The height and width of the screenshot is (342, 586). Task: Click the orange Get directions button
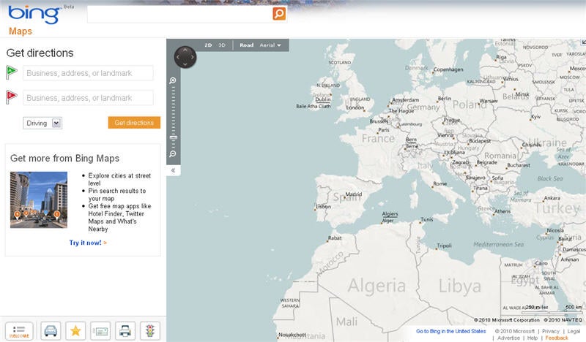pos(134,123)
